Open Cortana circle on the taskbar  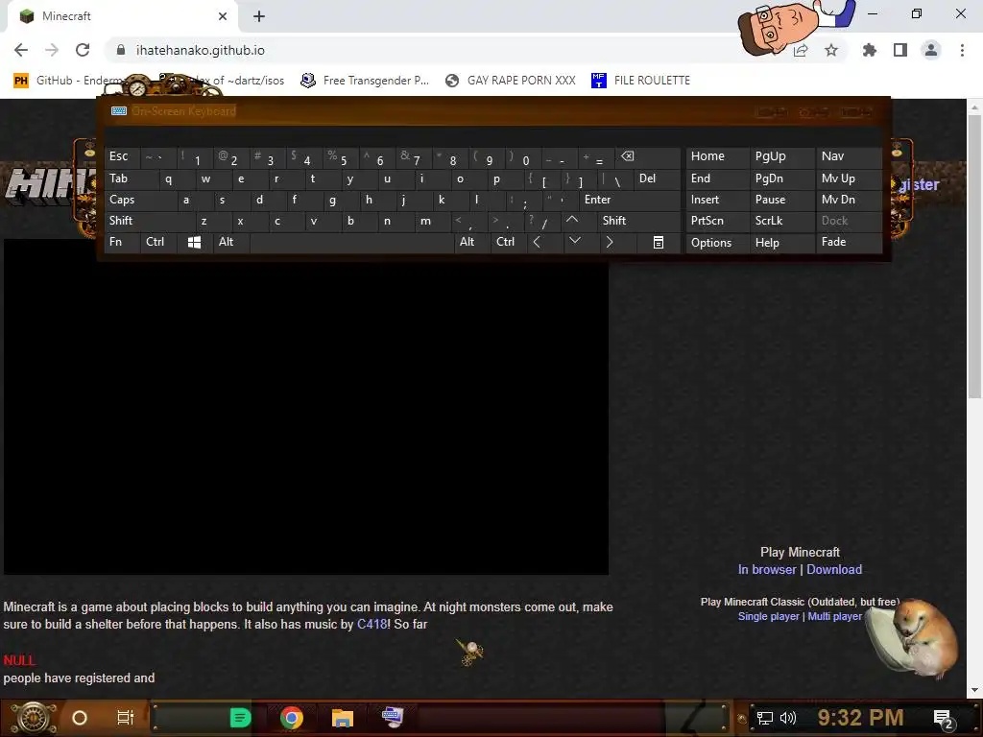pyautogui.click(x=80, y=718)
